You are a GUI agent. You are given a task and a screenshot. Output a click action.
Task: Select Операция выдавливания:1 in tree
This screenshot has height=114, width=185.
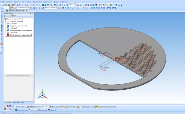[x=18, y=26]
